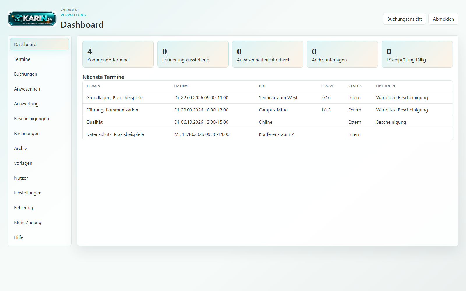The width and height of the screenshot is (466, 291).
Task: Click the Führung, Kommunikation appointment name
Action: 112,110
